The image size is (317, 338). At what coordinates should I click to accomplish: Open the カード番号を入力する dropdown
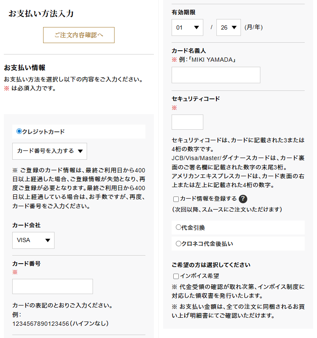coord(49,151)
